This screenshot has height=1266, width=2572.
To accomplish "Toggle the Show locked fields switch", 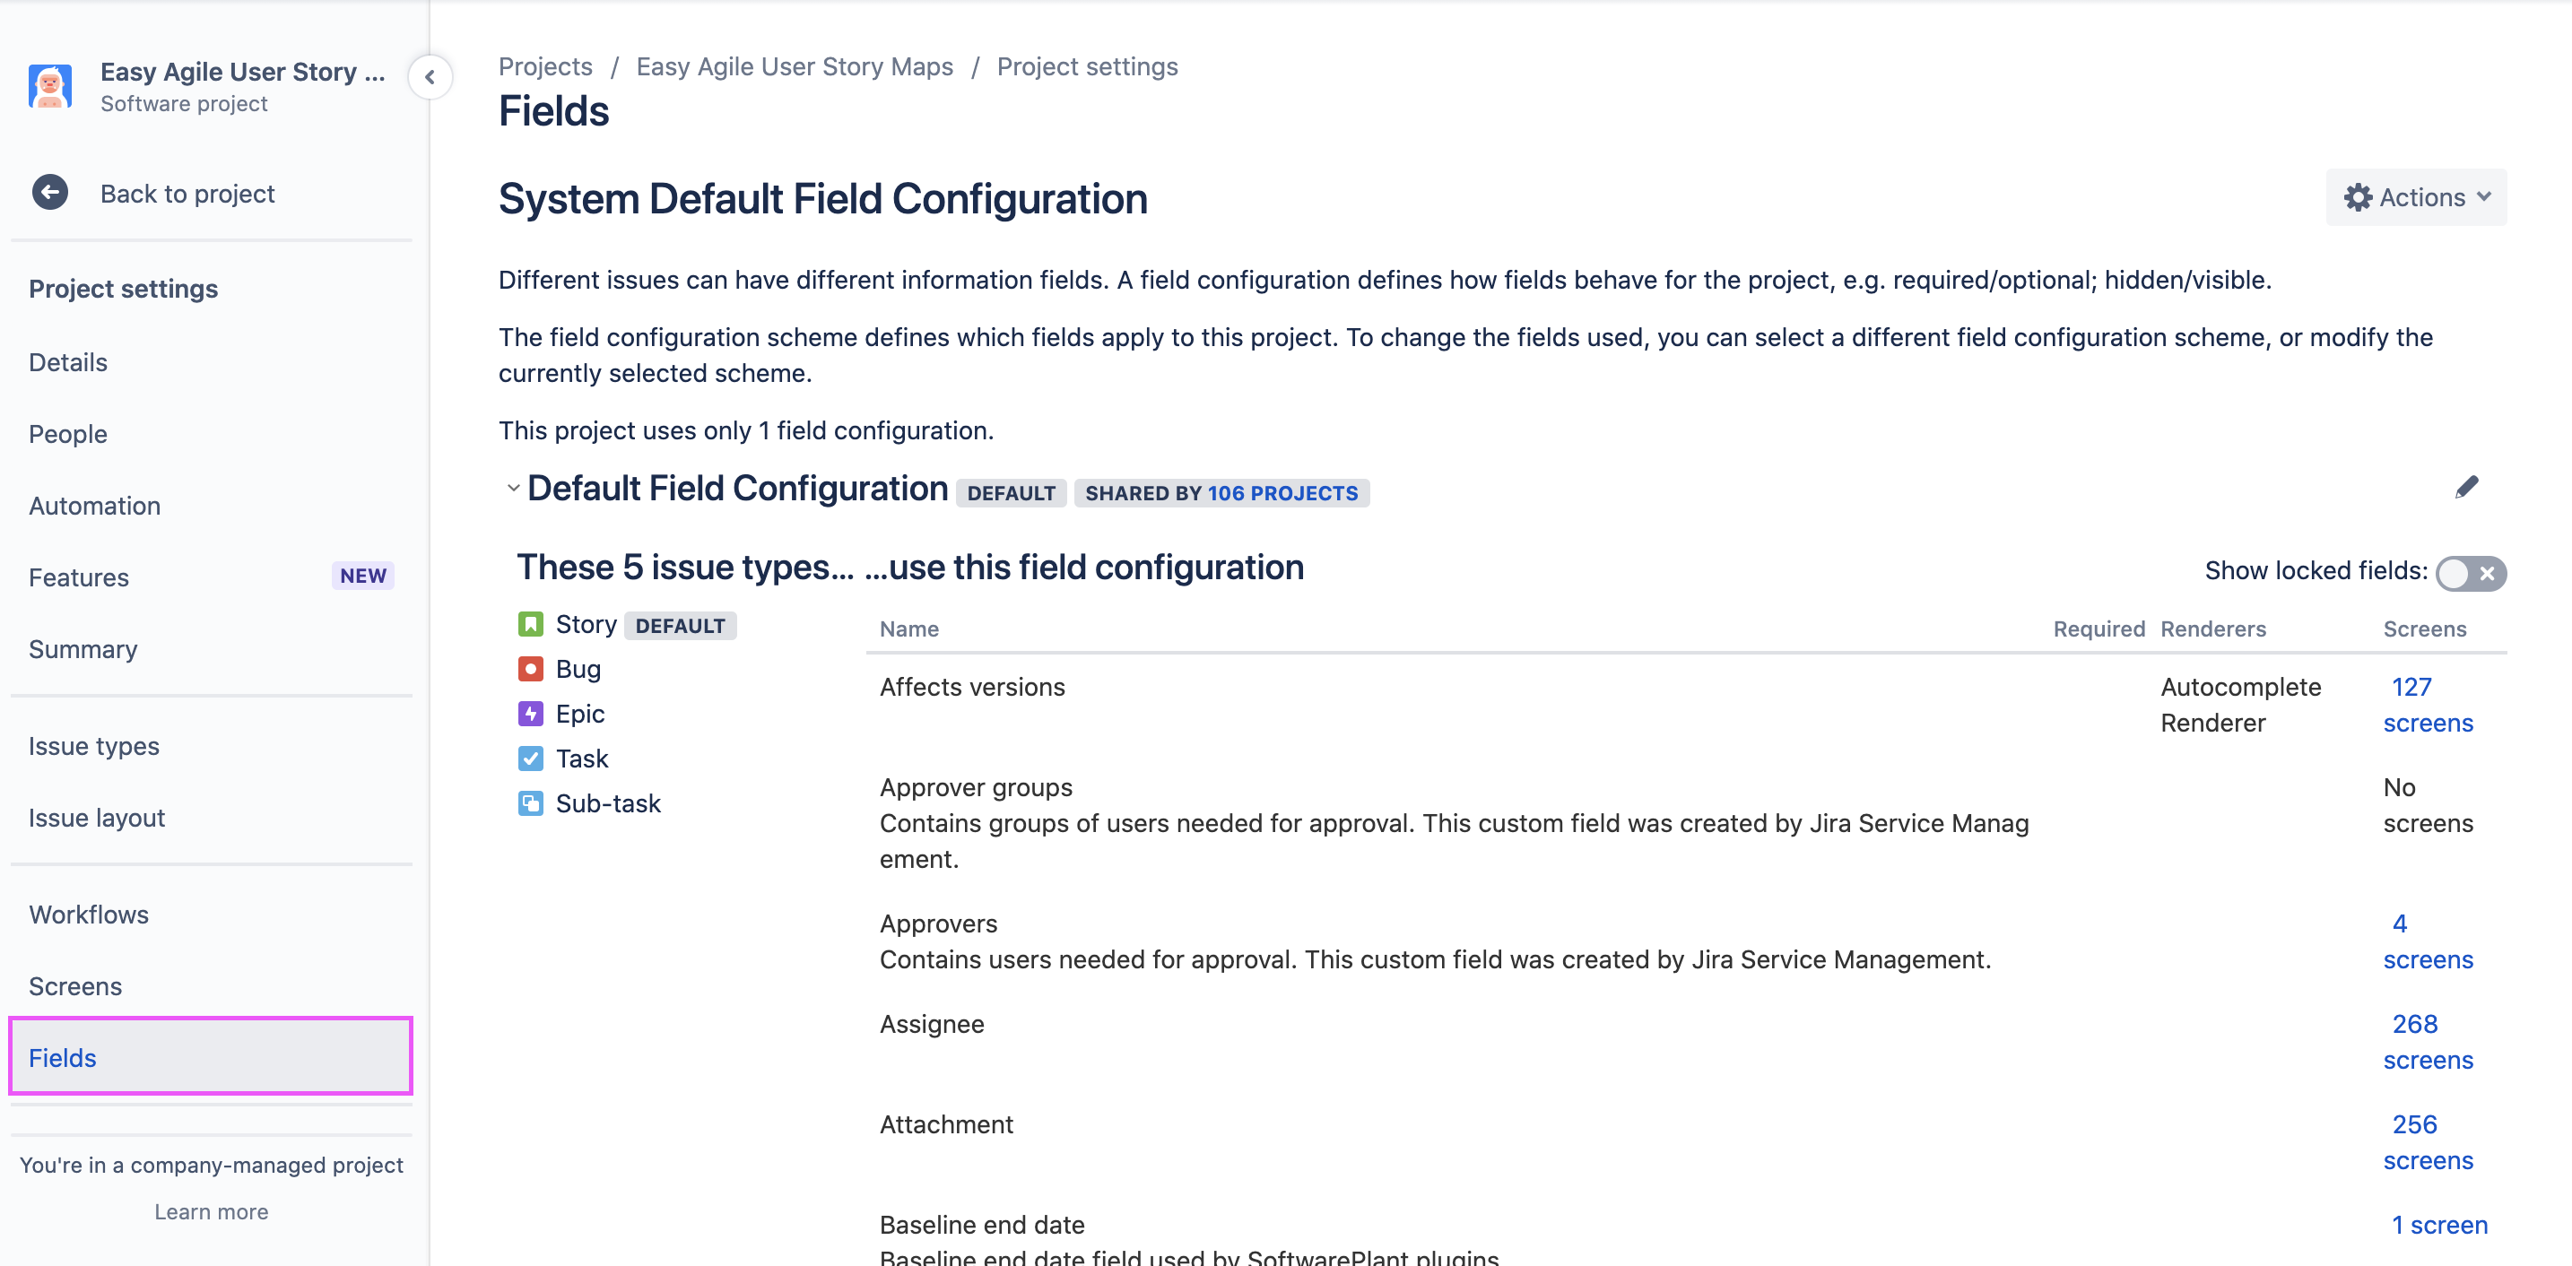I will 2470,573.
